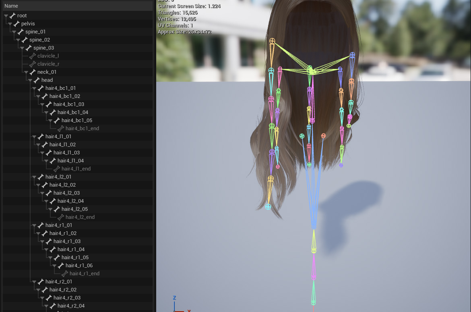The height and width of the screenshot is (312, 471).
Task: Sort by the Name column header
Action: (11, 6)
